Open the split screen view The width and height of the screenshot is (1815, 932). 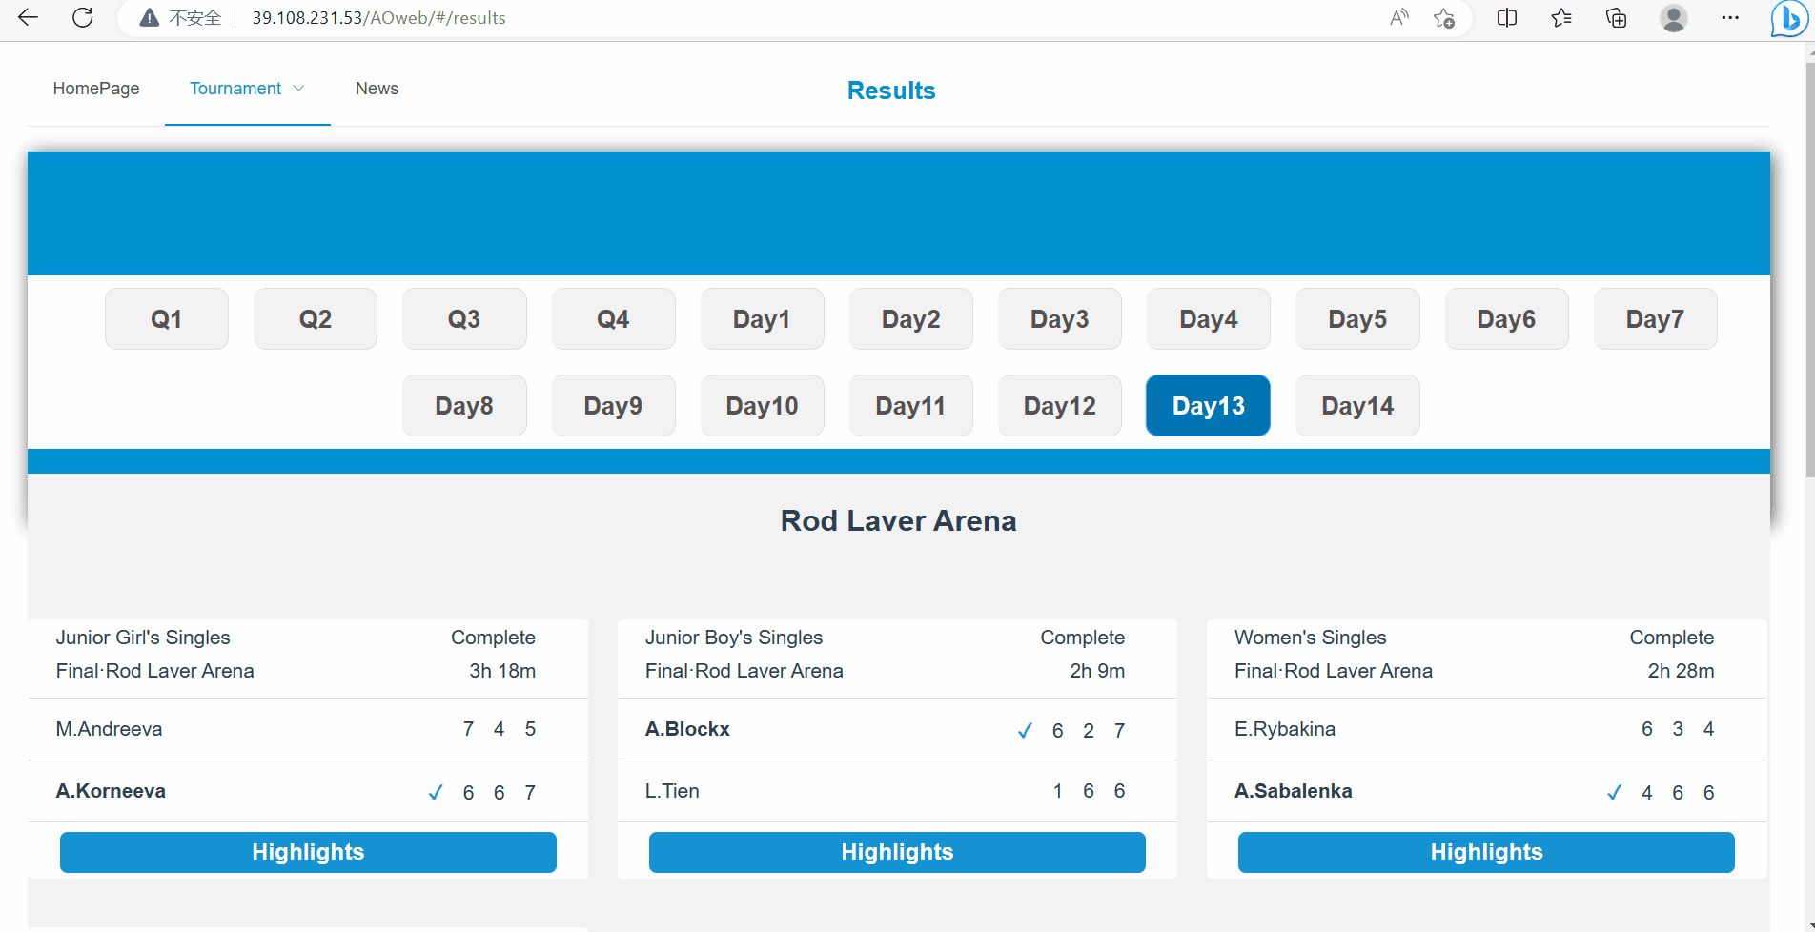[1507, 17]
